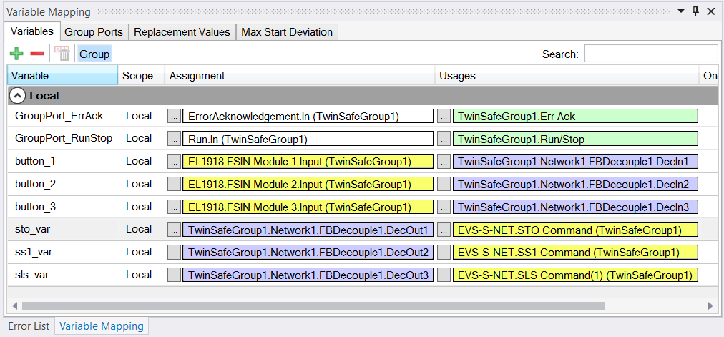The image size is (724, 337).
Task: Sort by the Usages column header
Action: coord(567,75)
